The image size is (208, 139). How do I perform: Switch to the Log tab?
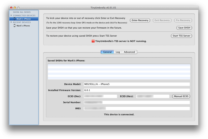pyautogui.click(x=118, y=52)
